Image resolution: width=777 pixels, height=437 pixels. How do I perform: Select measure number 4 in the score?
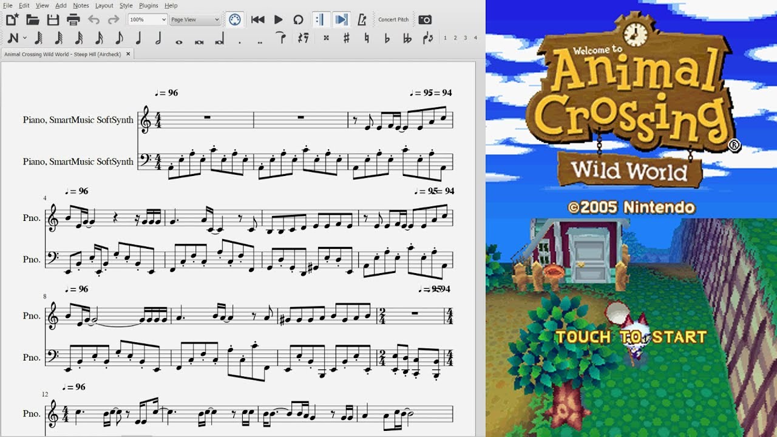pos(44,198)
